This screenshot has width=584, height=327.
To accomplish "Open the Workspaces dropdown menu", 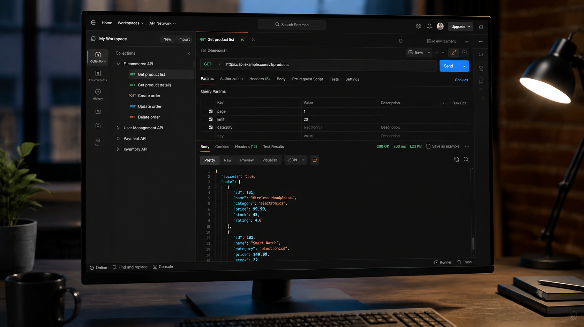I will pos(130,23).
